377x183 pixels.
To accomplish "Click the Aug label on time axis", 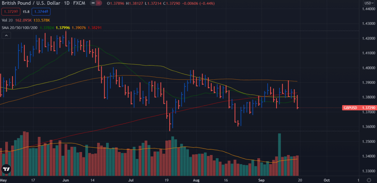I will pos(197,180).
